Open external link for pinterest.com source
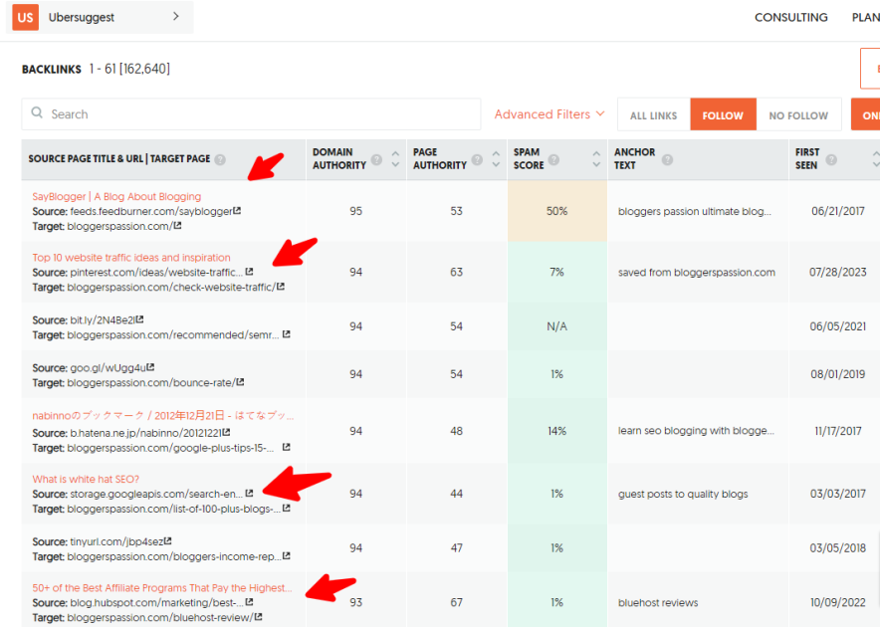 (249, 272)
